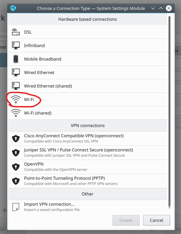Click the Create button
Viewport: 181px width, 234px height.
pos(126,220)
